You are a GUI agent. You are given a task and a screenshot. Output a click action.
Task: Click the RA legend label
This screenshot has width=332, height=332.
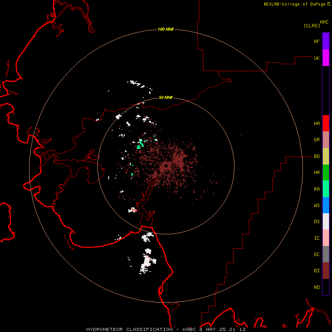pyautogui.click(x=317, y=189)
